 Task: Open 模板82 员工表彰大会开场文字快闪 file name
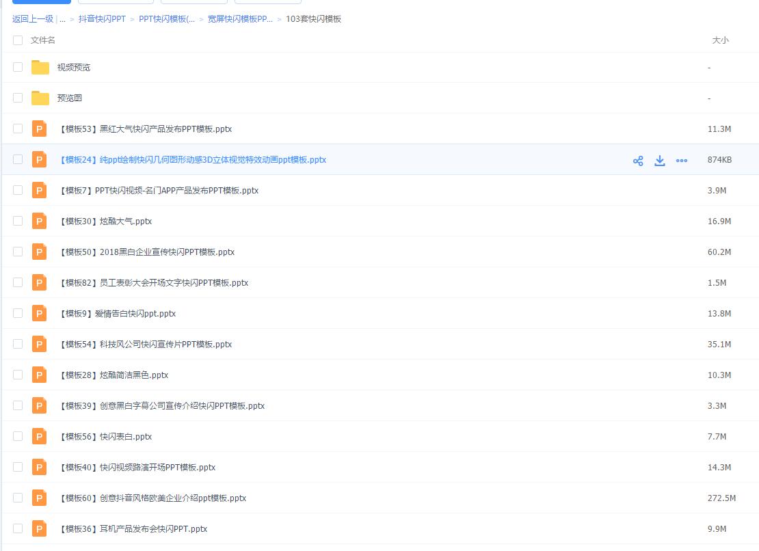point(154,283)
